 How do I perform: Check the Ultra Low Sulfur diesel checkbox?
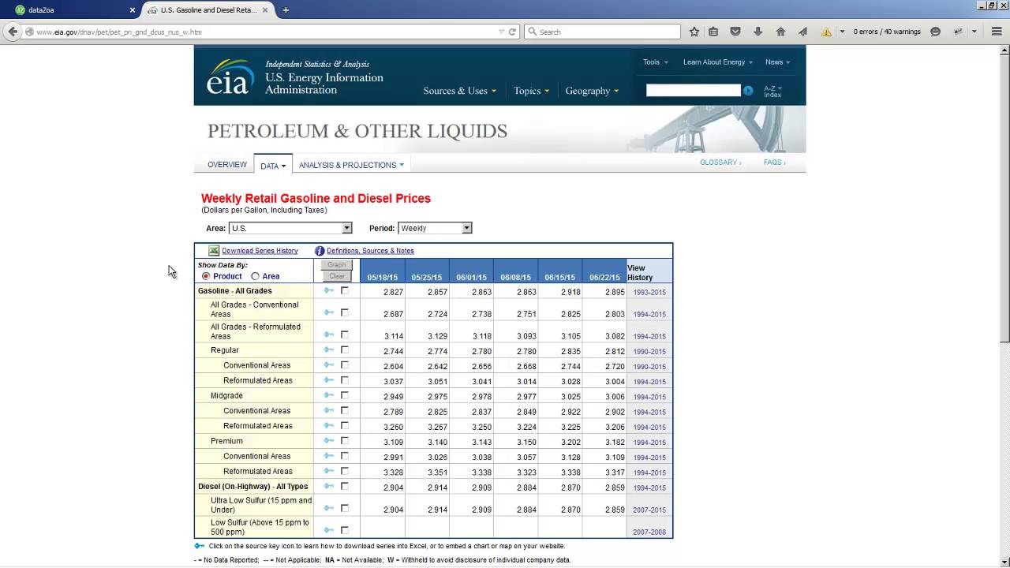(345, 508)
